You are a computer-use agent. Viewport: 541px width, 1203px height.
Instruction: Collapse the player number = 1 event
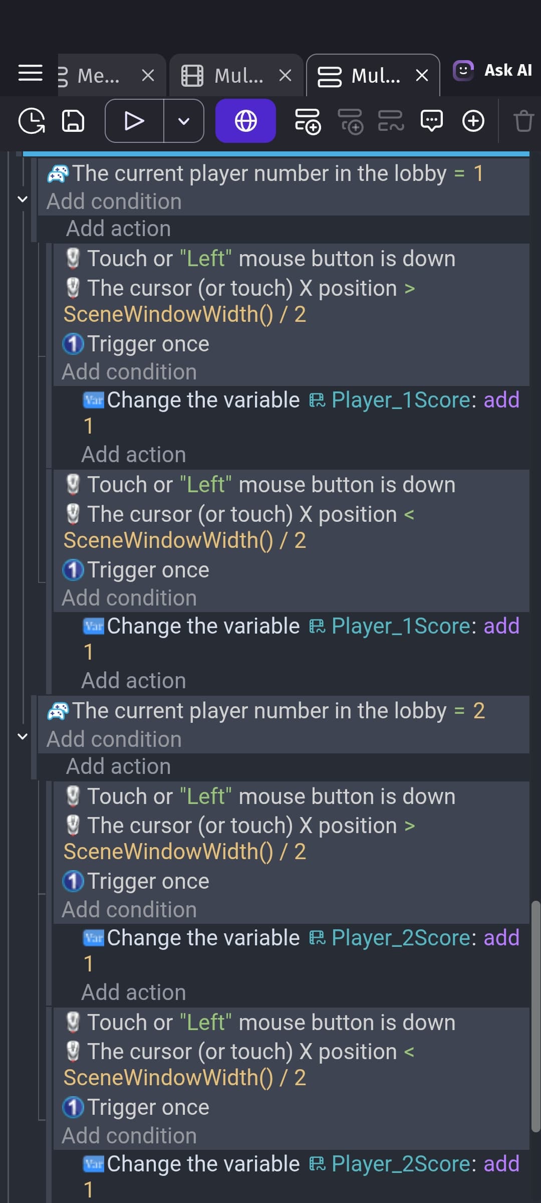coord(22,199)
